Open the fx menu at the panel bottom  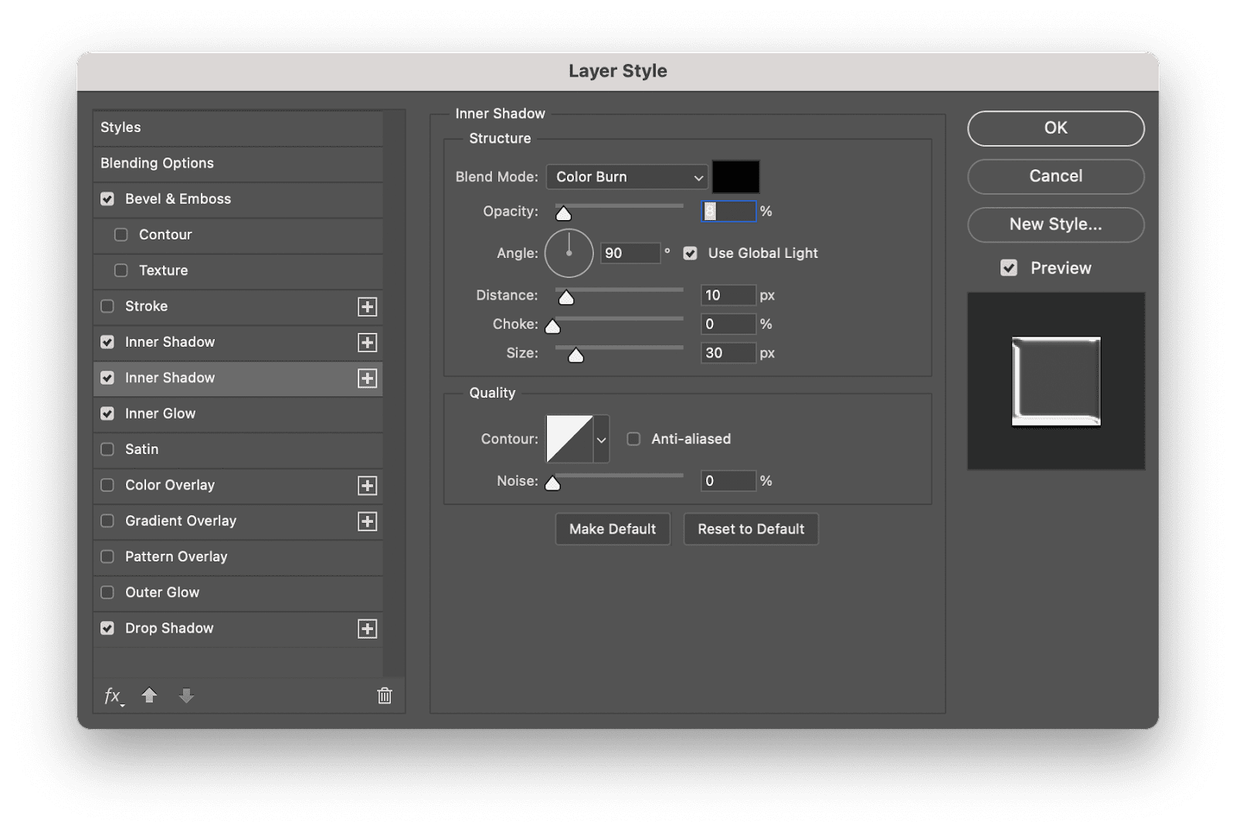tap(112, 696)
